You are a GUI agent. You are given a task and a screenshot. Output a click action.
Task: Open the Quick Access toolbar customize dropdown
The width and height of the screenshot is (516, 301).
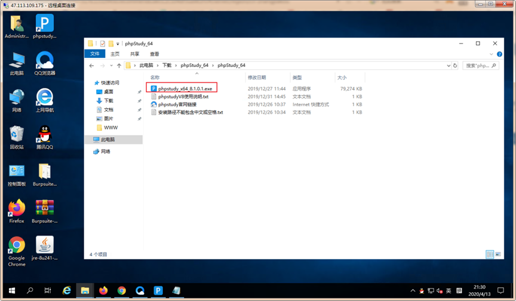pos(118,44)
